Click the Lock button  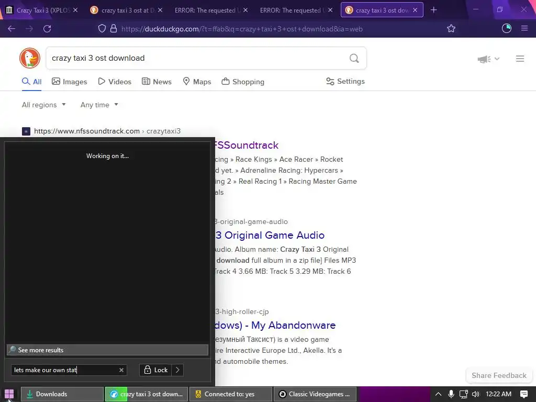(x=156, y=370)
